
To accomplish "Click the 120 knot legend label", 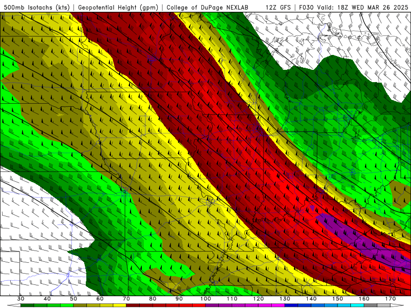I will [258, 299].
